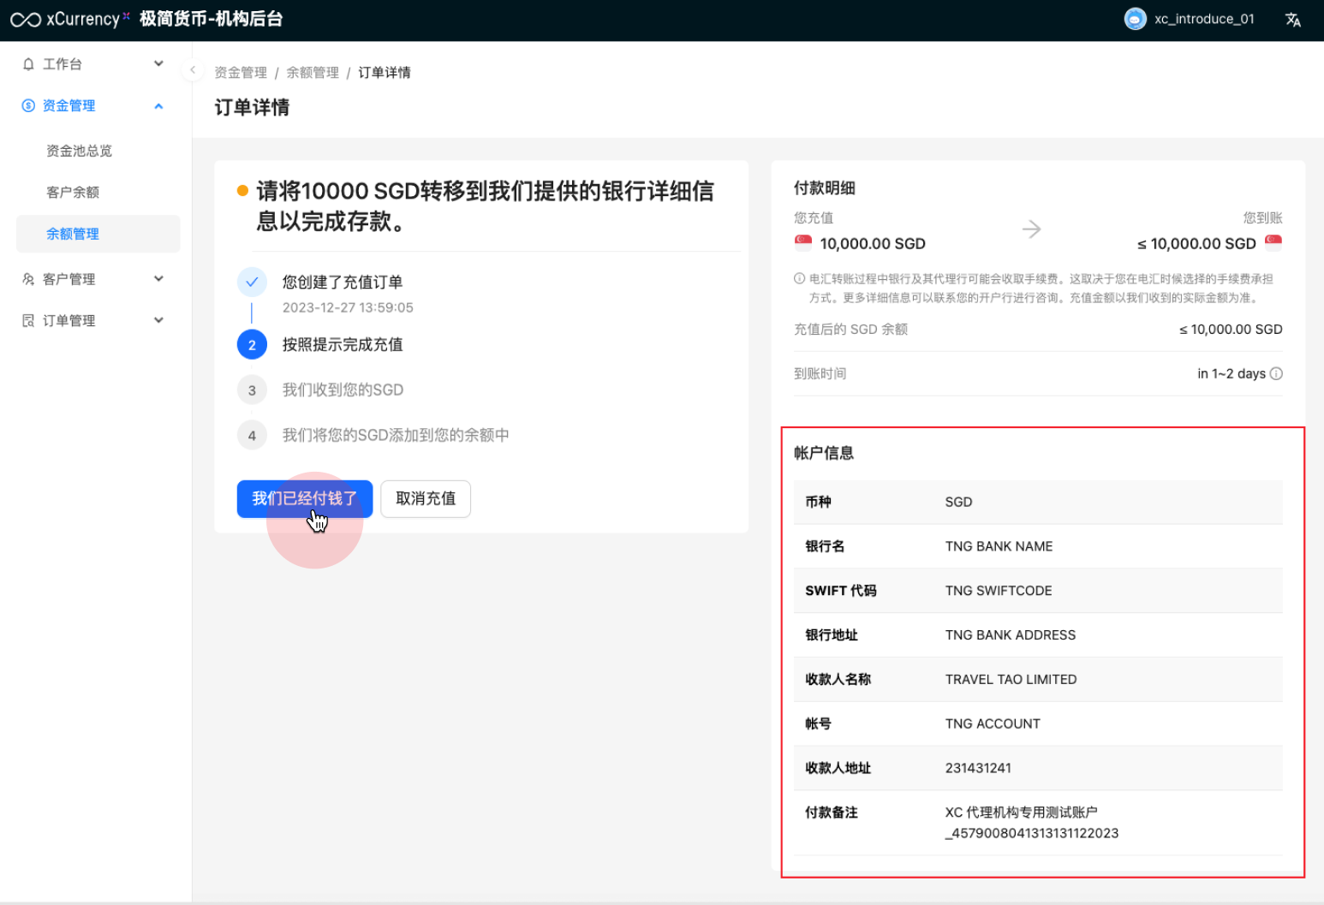Open the language translation switcher icon

1292,20
